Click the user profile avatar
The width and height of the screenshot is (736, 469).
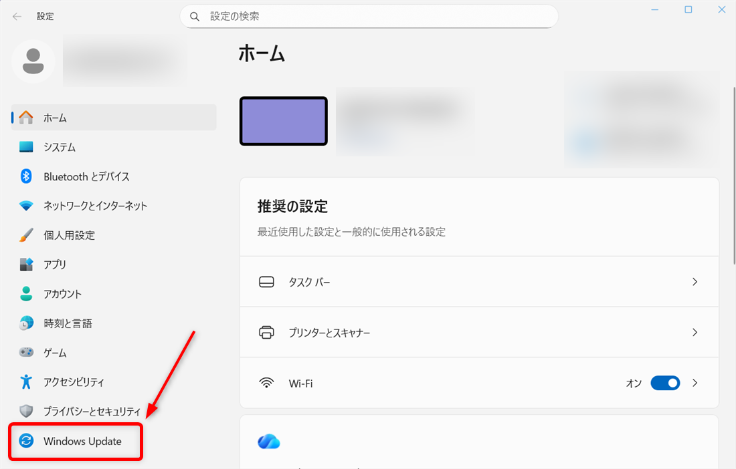point(33,61)
